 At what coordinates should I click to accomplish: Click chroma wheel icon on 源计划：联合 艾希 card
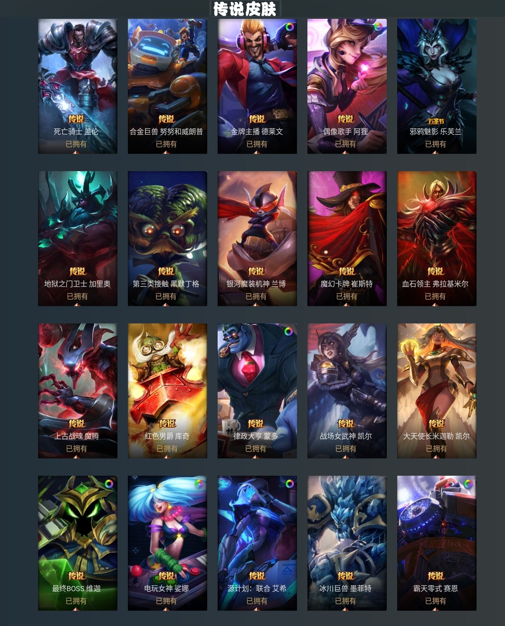[x=289, y=484]
